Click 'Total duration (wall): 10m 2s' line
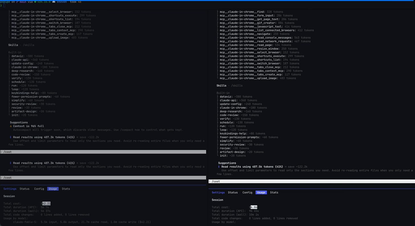This screenshot has height=226, width=415. (x=235, y=215)
